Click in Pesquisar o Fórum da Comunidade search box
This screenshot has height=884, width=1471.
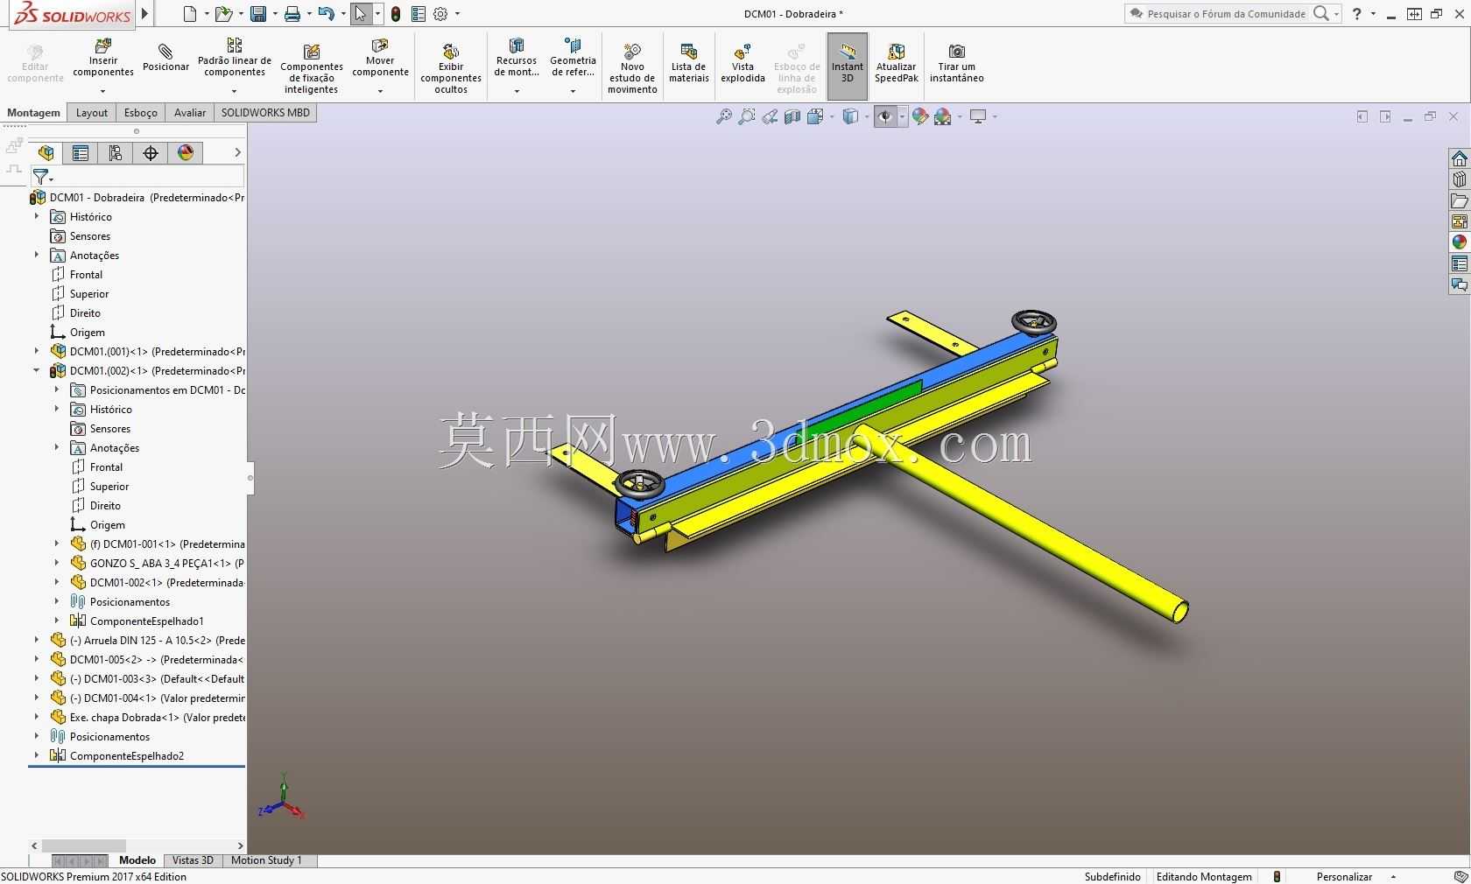click(1228, 14)
